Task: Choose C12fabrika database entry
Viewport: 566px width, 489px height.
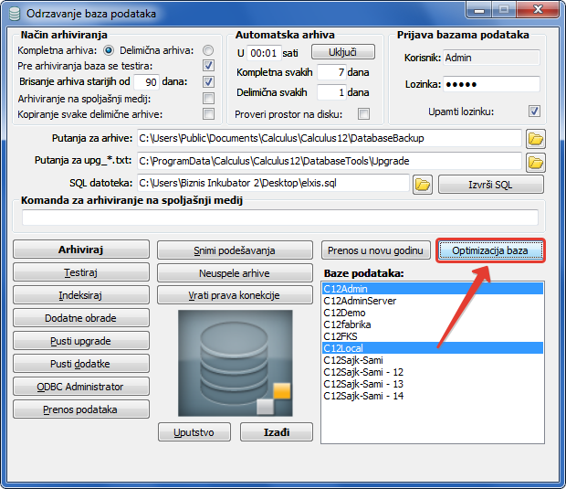Action: point(347,324)
